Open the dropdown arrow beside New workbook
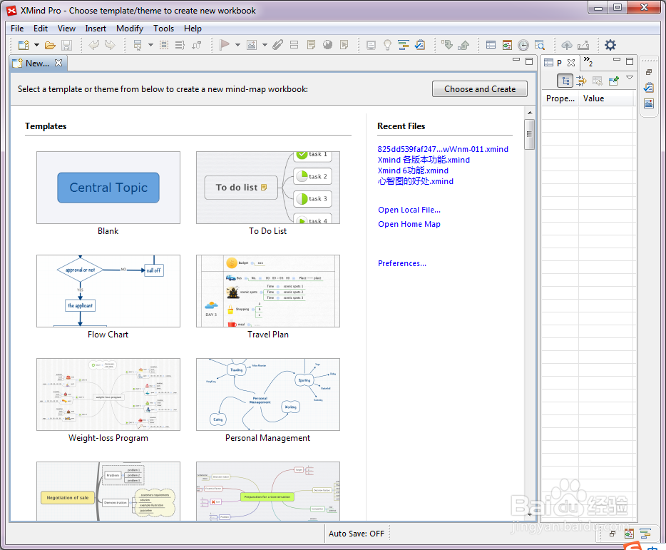666x550 pixels. click(x=36, y=45)
